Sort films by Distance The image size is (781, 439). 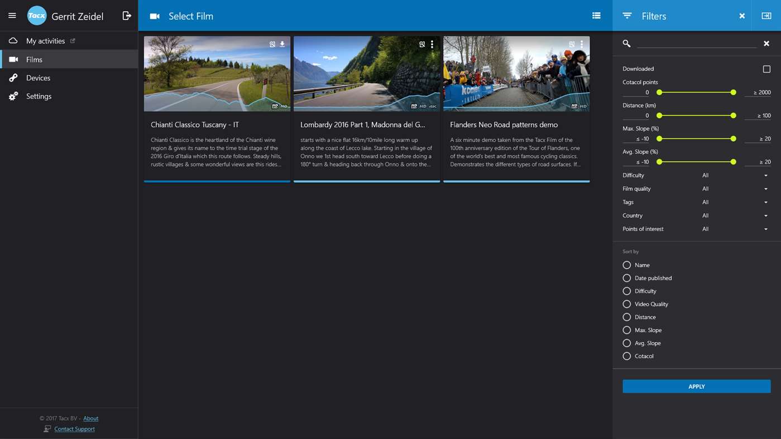(627, 317)
